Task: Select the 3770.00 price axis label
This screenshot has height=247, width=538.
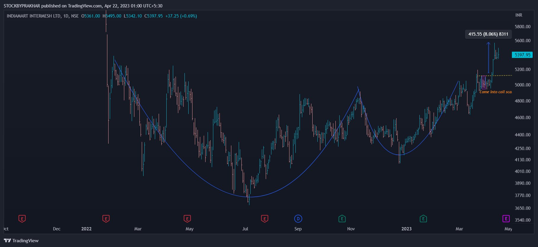Action: (523, 195)
